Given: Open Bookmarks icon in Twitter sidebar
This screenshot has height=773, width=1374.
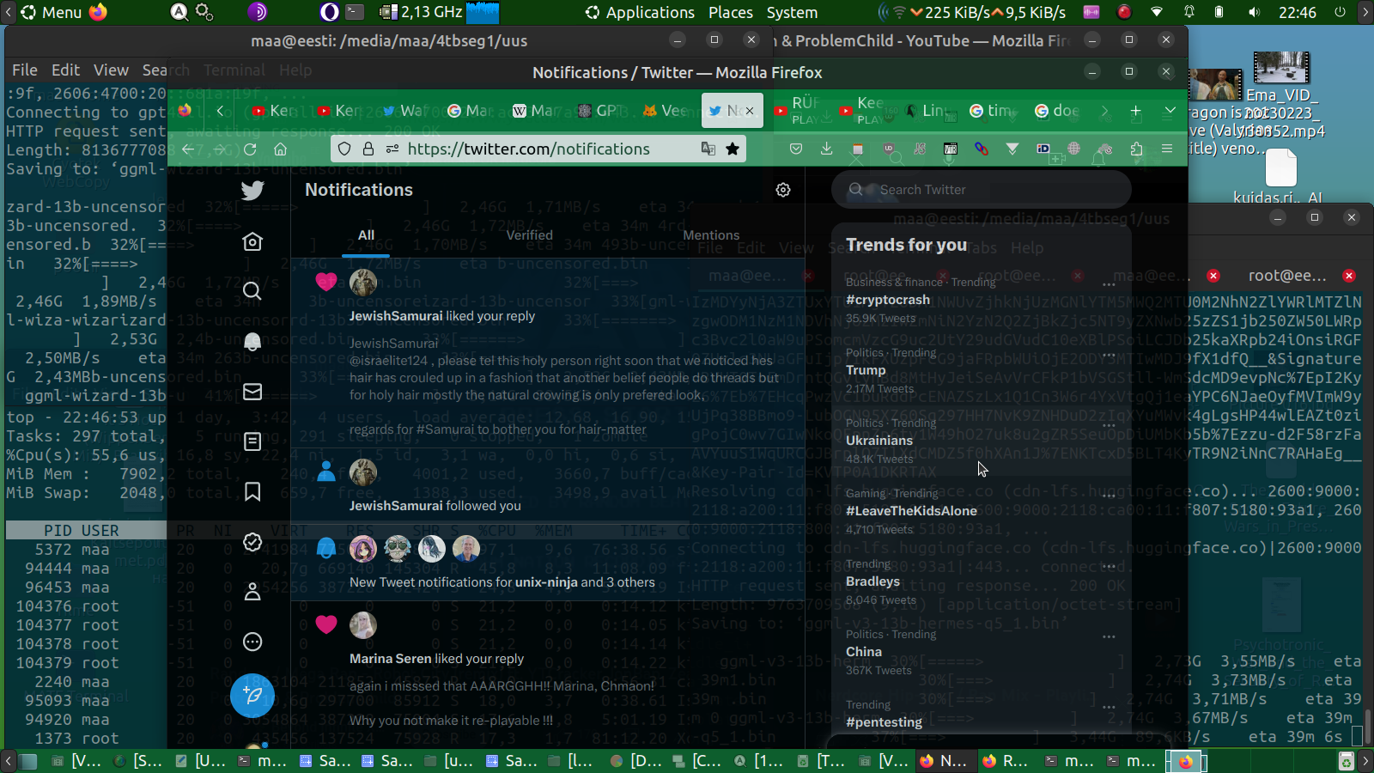Looking at the screenshot, I should (252, 491).
